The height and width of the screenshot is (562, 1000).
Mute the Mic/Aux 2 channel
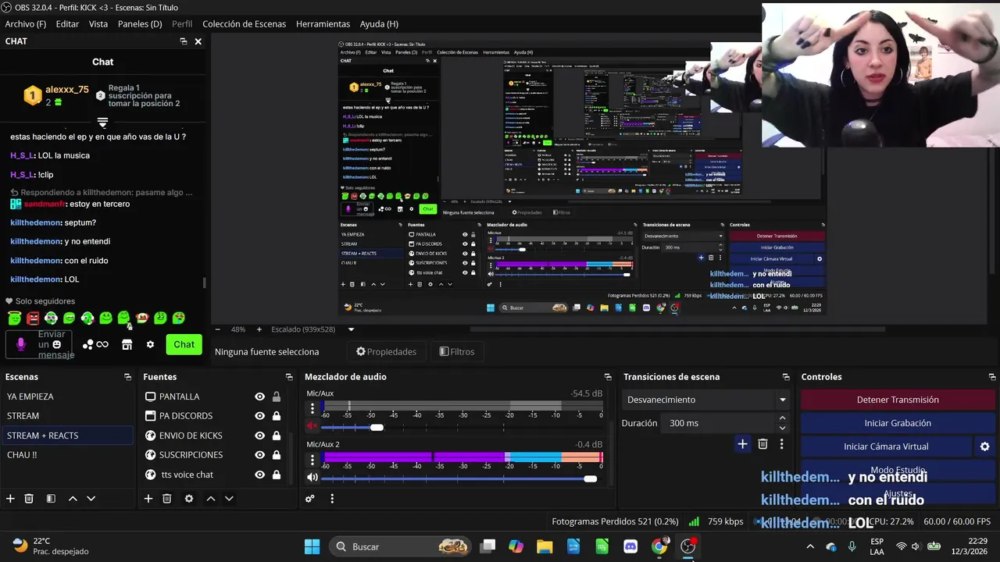click(x=312, y=478)
